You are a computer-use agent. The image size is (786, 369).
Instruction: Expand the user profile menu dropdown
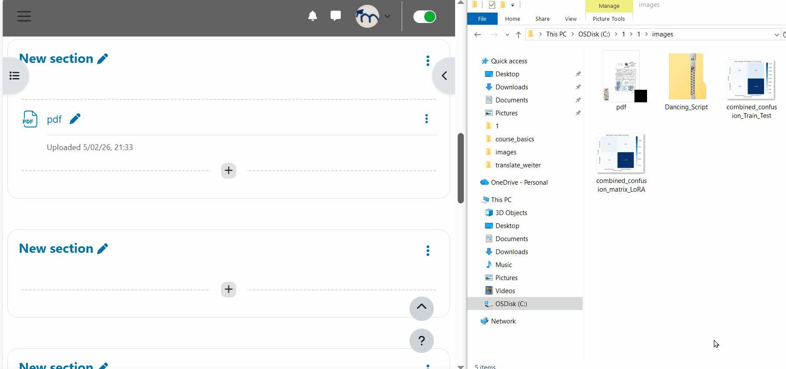387,16
